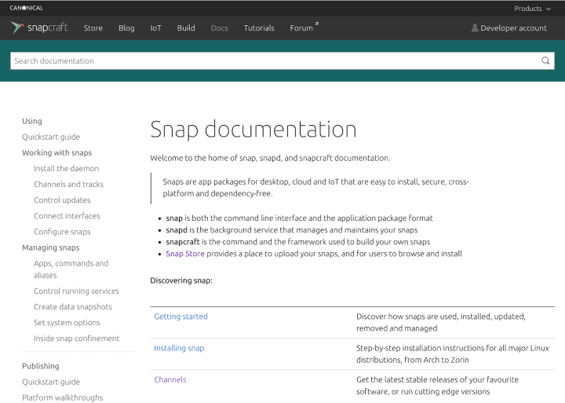Image resolution: width=565 pixels, height=403 pixels.
Task: Click the 'Get the latest stable releases' description
Action: (x=437, y=385)
